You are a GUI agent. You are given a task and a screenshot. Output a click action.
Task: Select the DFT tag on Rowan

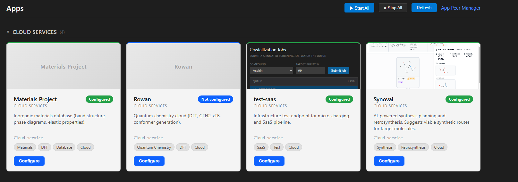[x=183, y=147]
